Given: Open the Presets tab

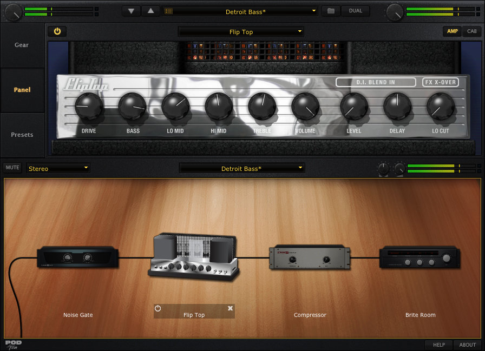Looking at the screenshot, I should pyautogui.click(x=22, y=135).
